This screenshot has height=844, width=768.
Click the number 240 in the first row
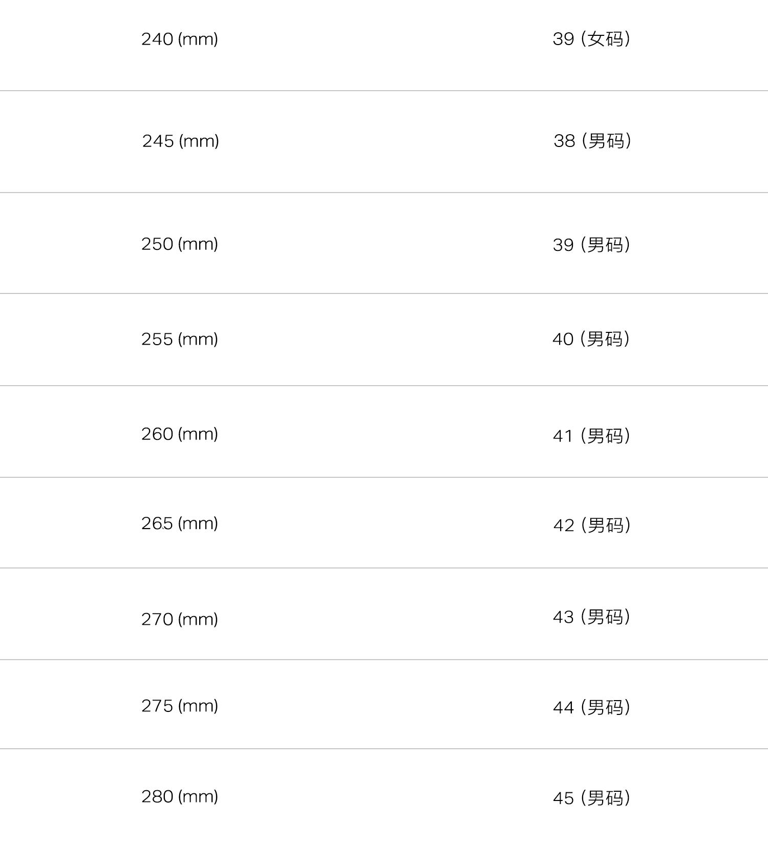tap(157, 39)
